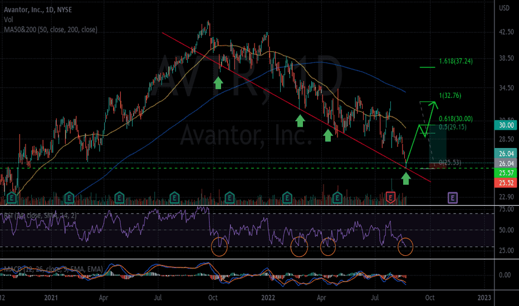Click the 22.90 price axis label
This screenshot has width=519, height=306.
[506, 197]
